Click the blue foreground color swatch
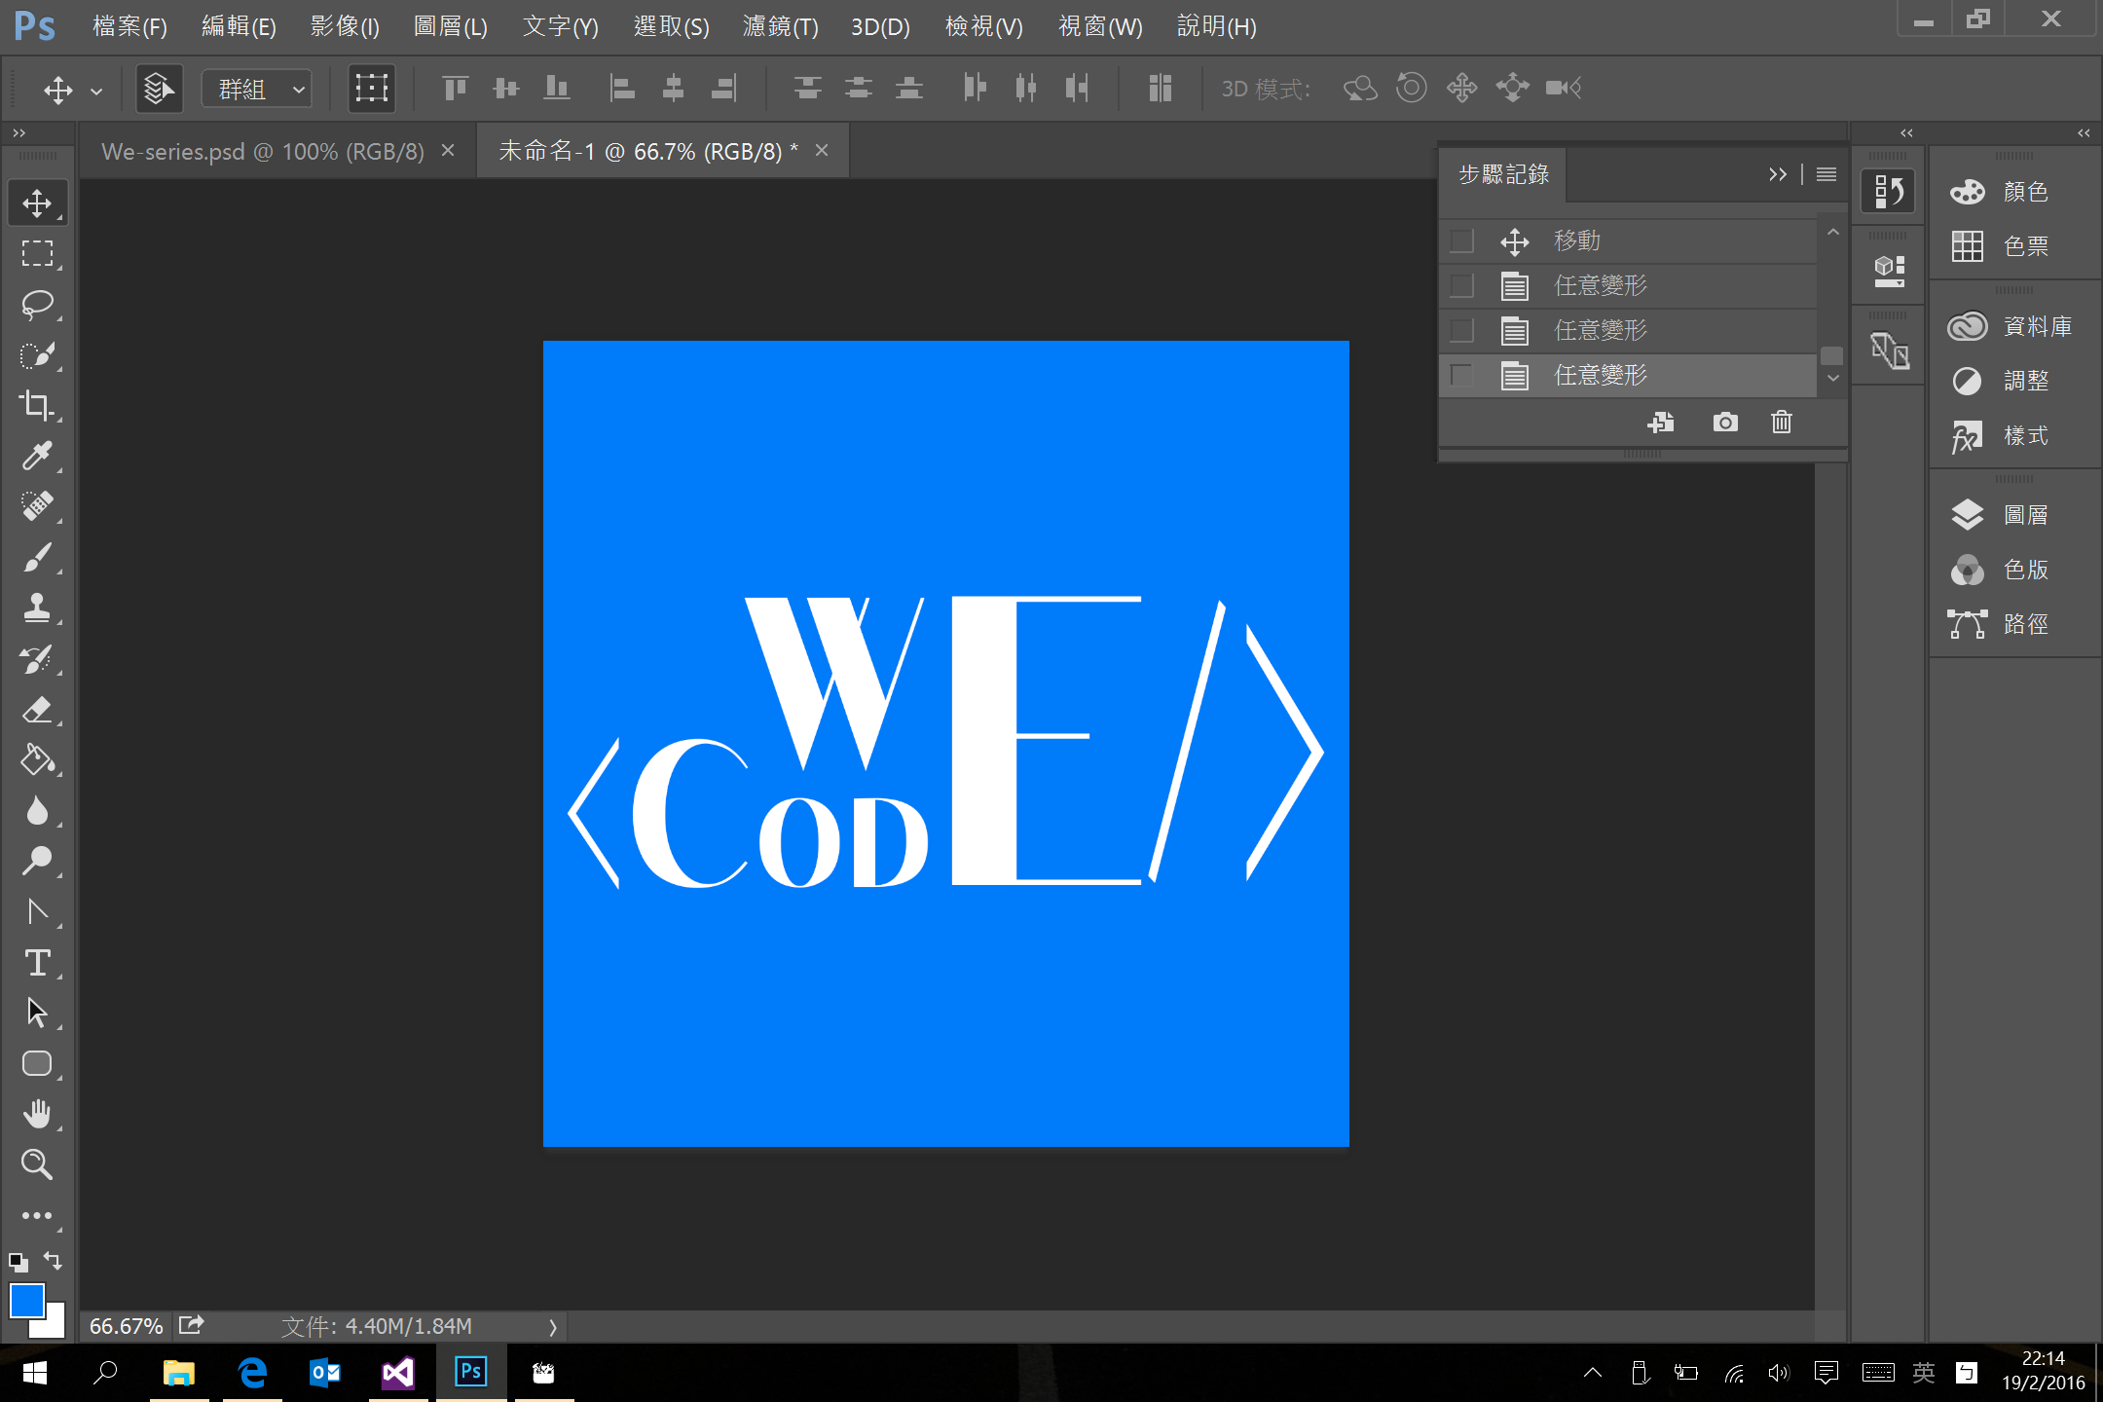 click(x=26, y=1300)
